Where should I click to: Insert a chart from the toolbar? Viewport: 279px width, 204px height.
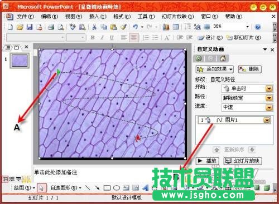(166, 27)
